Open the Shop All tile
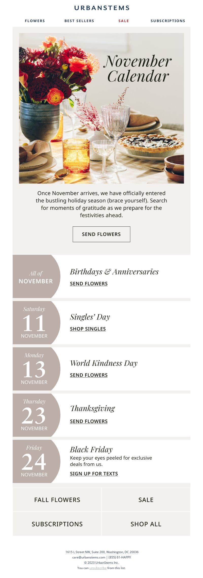This screenshot has height=578, width=203. [x=146, y=524]
